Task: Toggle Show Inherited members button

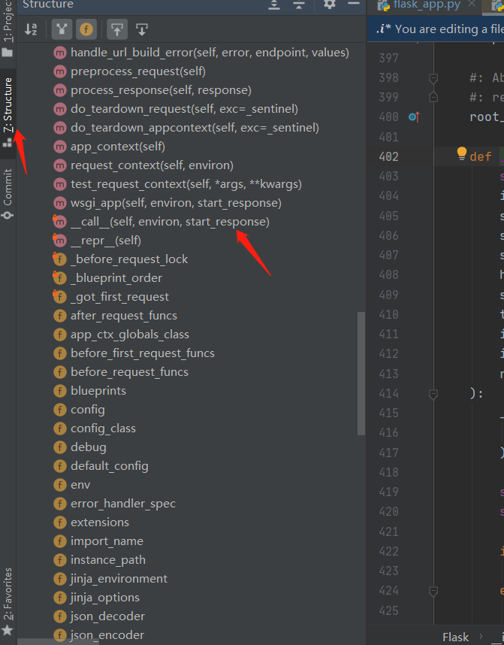Action: click(x=62, y=29)
